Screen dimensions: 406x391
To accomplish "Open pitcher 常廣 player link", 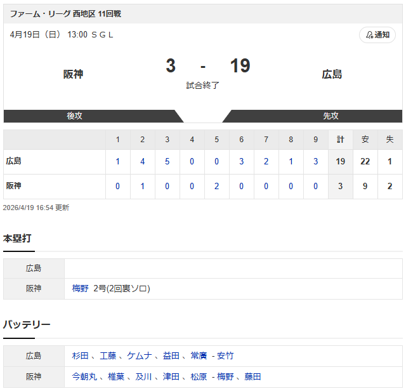I will [x=199, y=355].
